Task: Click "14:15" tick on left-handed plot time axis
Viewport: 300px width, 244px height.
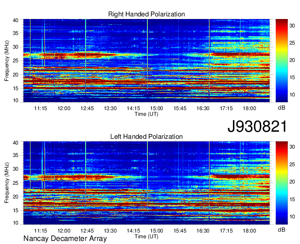Action: (x=133, y=231)
